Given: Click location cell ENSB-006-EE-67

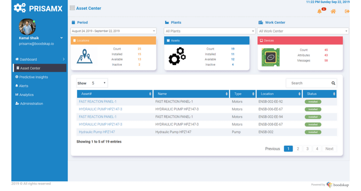Looking at the screenshot, I should 270,109.
